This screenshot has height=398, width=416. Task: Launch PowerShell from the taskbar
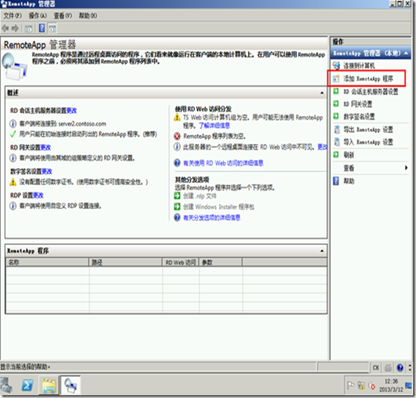tap(27, 385)
